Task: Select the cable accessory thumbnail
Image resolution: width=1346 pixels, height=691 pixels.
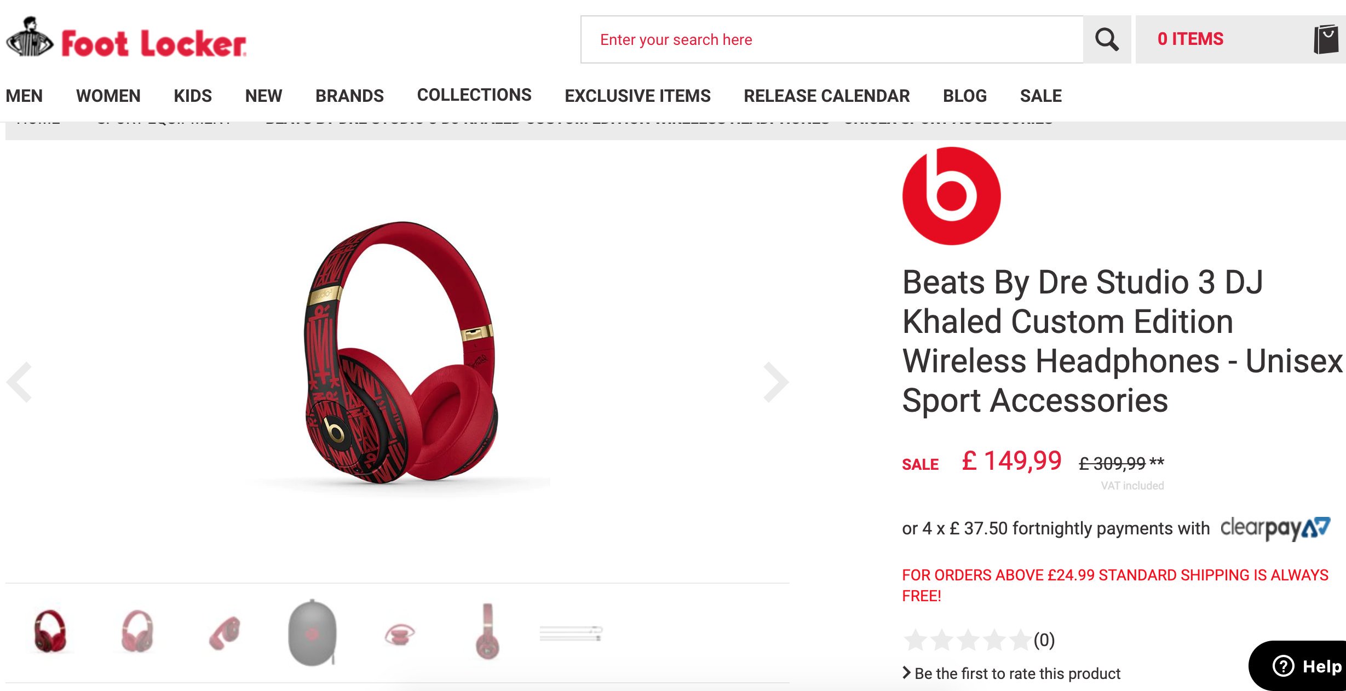Action: 571,634
